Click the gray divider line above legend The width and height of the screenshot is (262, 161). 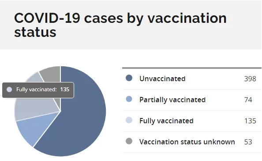point(192,68)
